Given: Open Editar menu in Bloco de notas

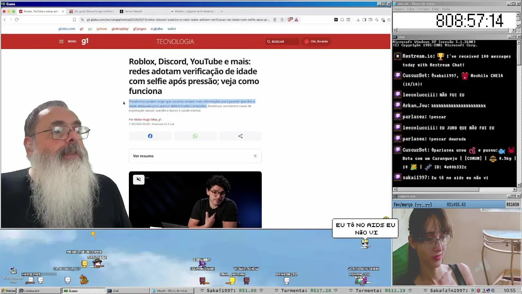Looking at the screenshot, I should (x=411, y=9).
